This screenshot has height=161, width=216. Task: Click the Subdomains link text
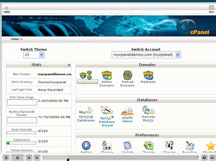click(87, 82)
